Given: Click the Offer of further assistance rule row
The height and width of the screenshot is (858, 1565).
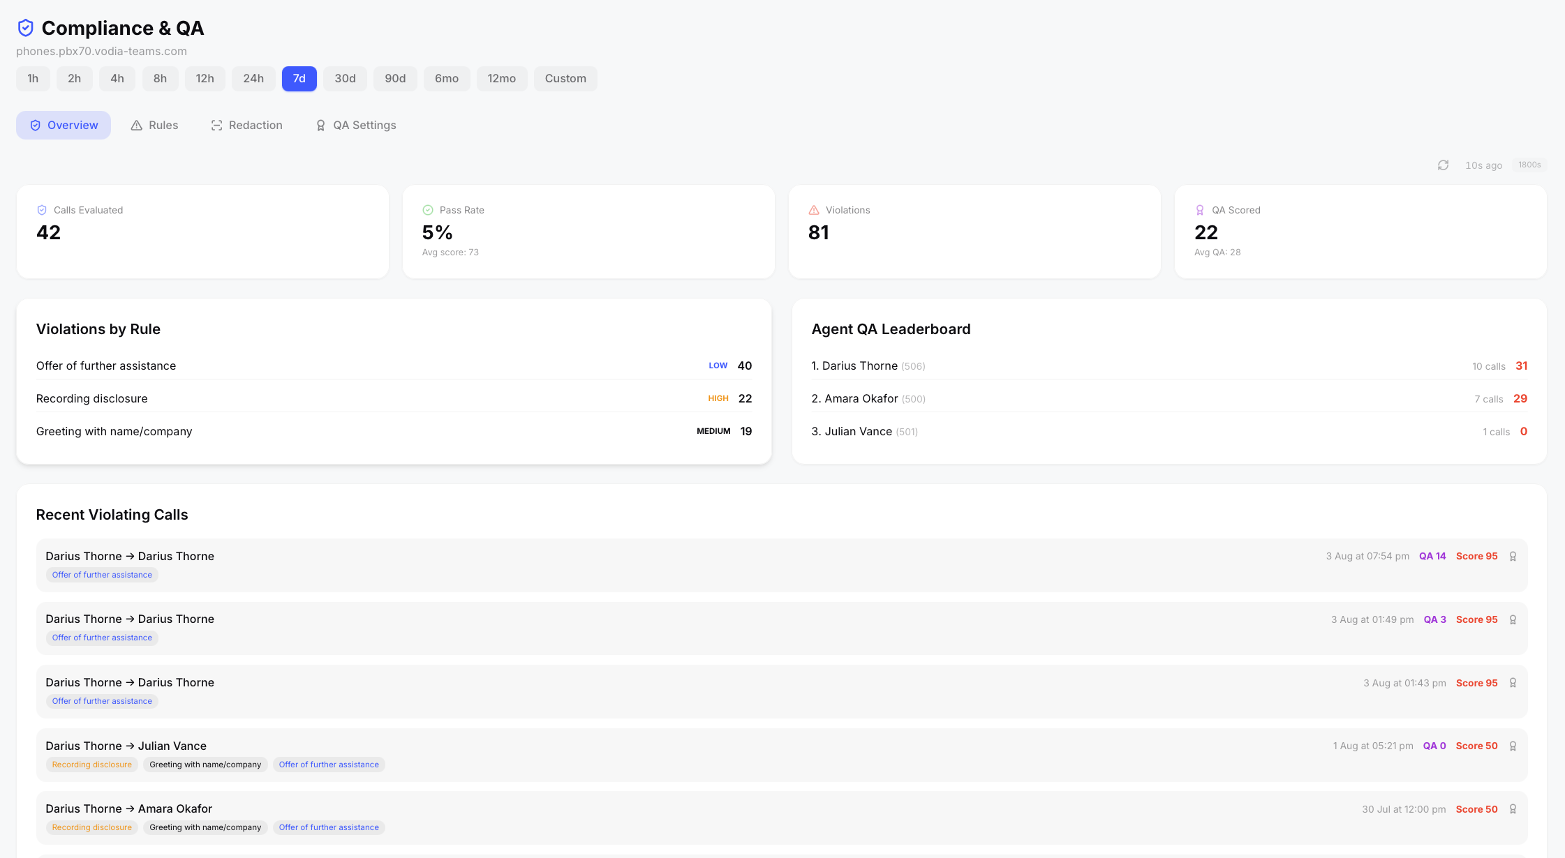Looking at the screenshot, I should point(394,366).
